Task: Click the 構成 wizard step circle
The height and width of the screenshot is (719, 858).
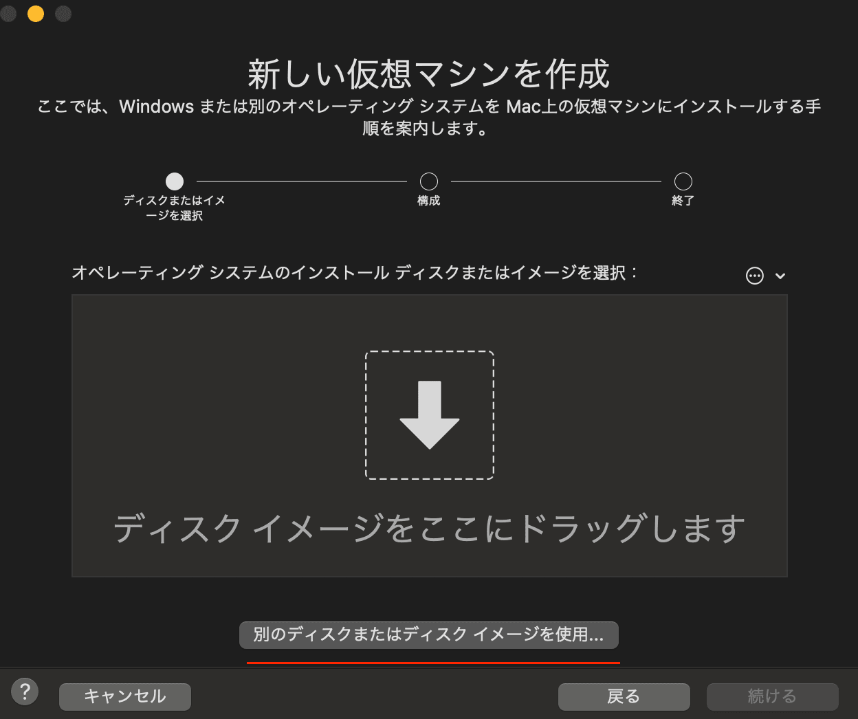Action: [428, 181]
